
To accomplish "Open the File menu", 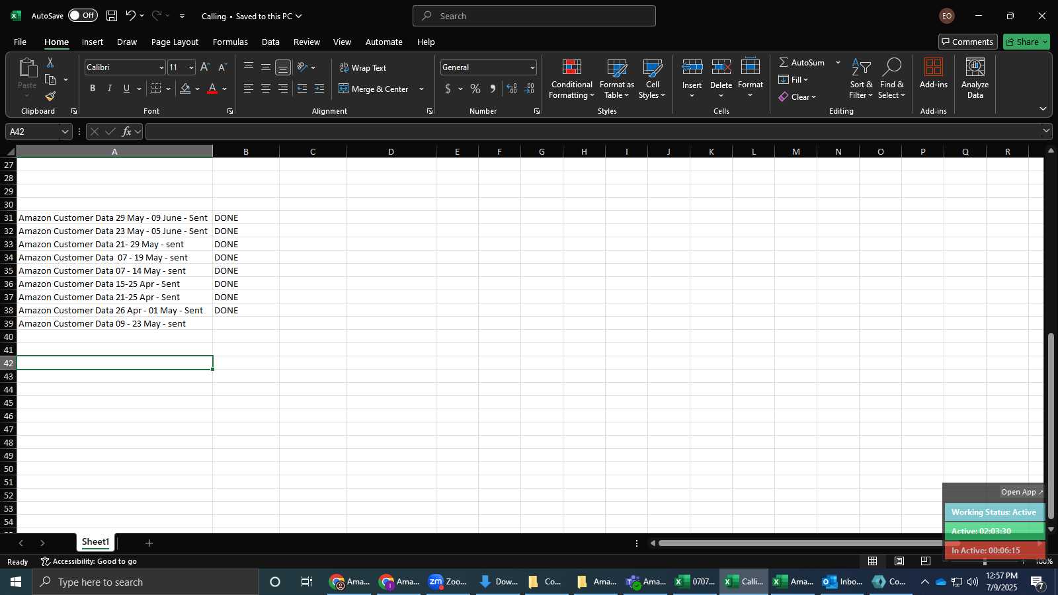I will 20,42.
